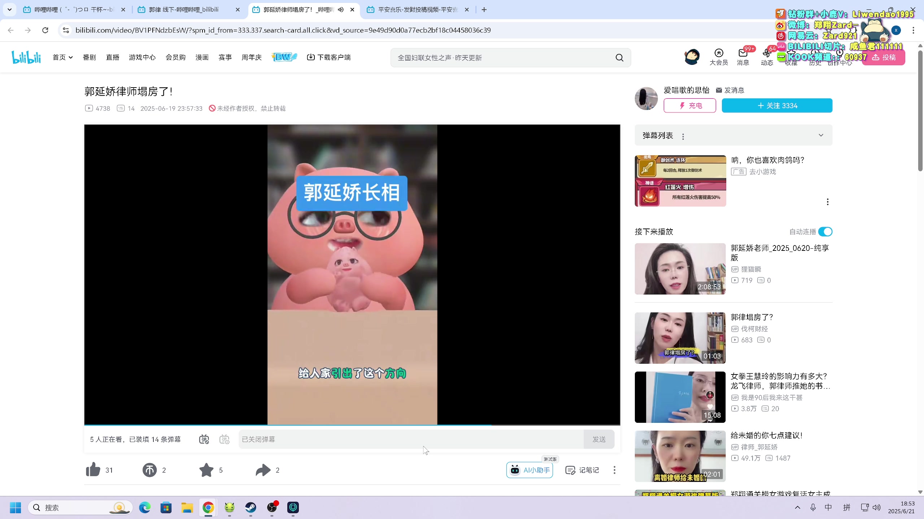Click 下载客户端 link

click(329, 57)
